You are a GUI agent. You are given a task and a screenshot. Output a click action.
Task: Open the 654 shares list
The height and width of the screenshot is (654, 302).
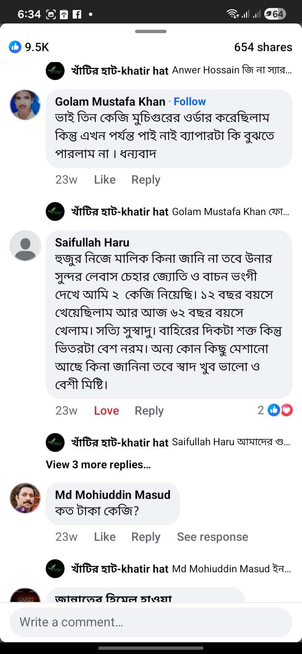[263, 47]
